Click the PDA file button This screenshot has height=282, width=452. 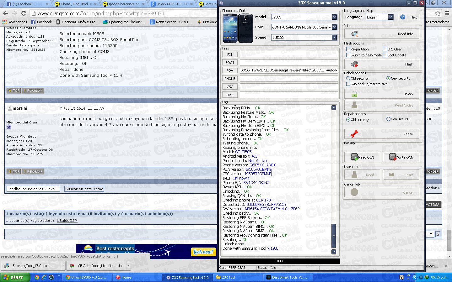[230, 70]
